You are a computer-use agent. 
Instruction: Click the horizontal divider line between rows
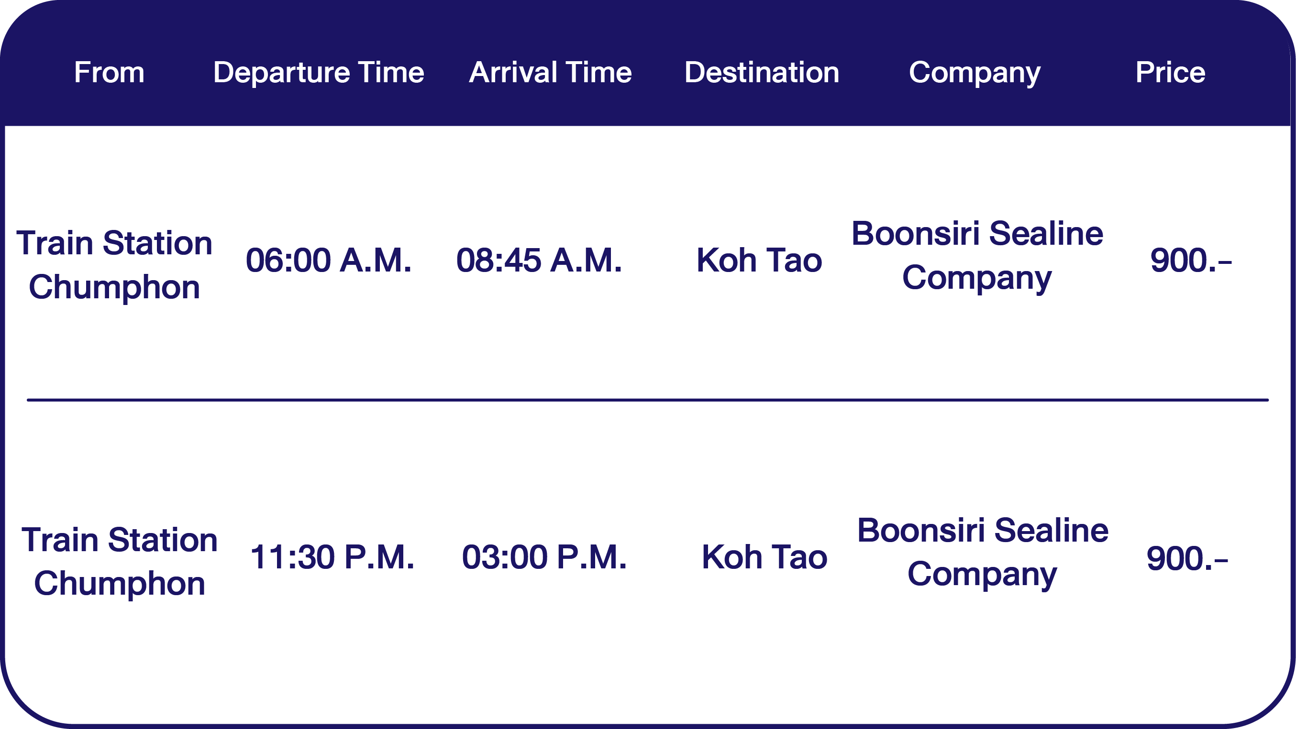[647, 400]
